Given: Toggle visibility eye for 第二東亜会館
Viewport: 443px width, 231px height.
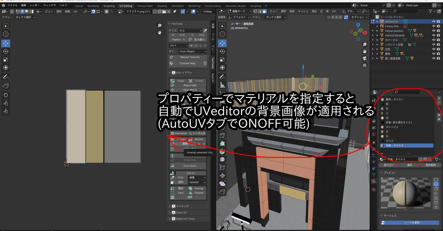Looking at the screenshot, I should (x=433, y=58).
